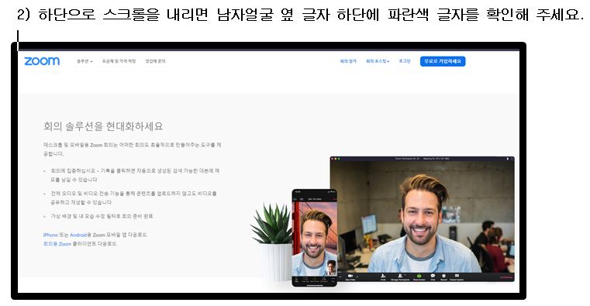Expand the 회의 호스팅 dropdown
Image resolution: width=590 pixels, height=306 pixels.
point(378,61)
